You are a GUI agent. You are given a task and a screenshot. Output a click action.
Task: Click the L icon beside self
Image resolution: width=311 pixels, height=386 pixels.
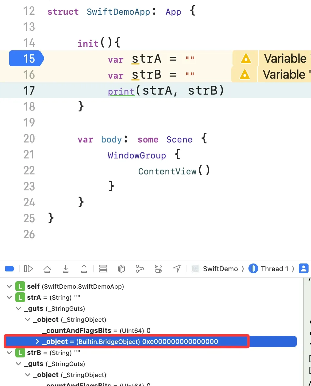click(x=20, y=287)
